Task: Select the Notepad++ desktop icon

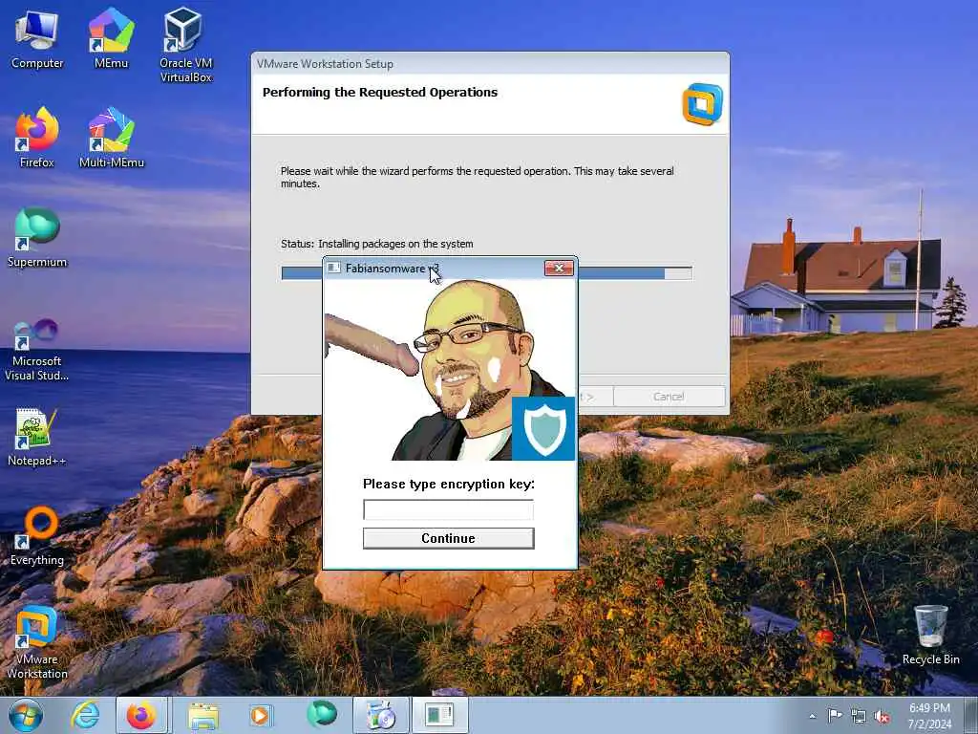Action: (37, 437)
